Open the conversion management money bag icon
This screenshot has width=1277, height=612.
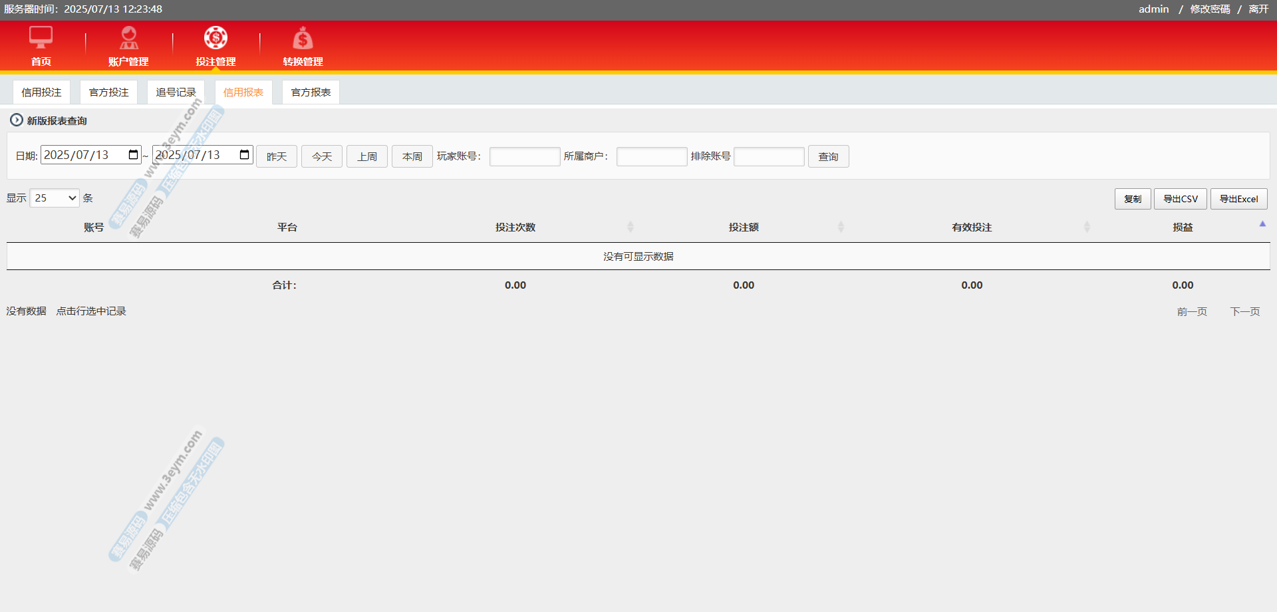303,39
